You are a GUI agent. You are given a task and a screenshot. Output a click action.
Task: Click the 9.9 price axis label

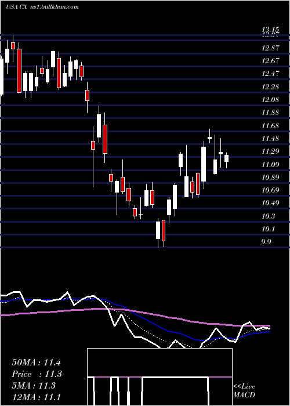pyautogui.click(x=266, y=242)
